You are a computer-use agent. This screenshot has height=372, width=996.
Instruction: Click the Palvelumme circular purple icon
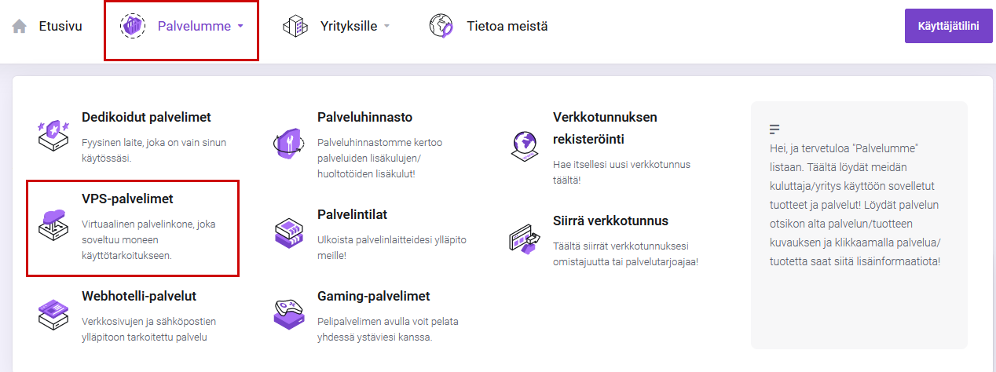(133, 26)
